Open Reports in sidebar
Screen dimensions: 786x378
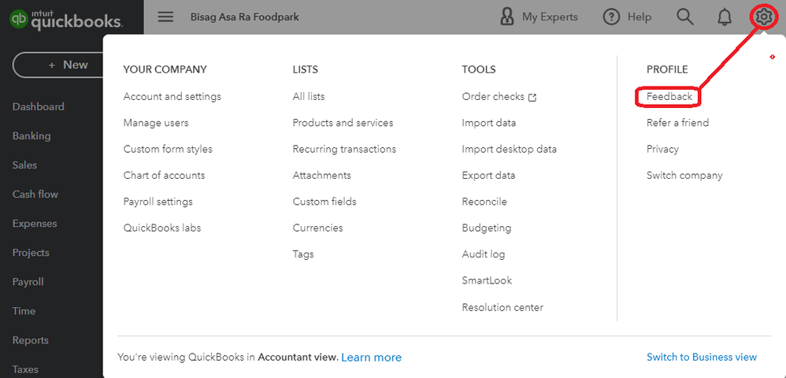pos(30,340)
